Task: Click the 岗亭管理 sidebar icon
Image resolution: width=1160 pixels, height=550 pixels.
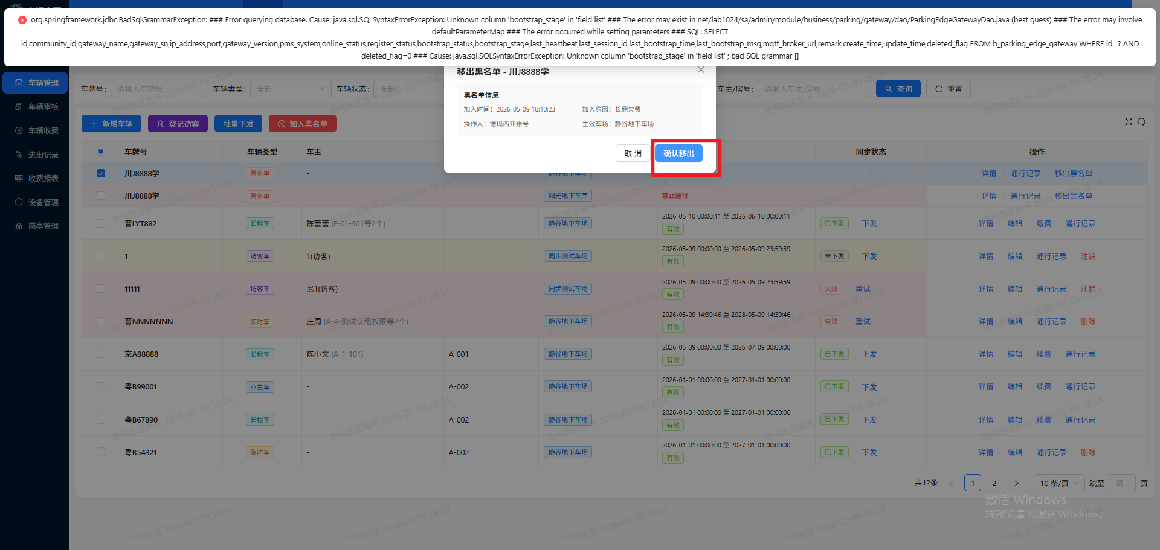Action: [x=19, y=226]
